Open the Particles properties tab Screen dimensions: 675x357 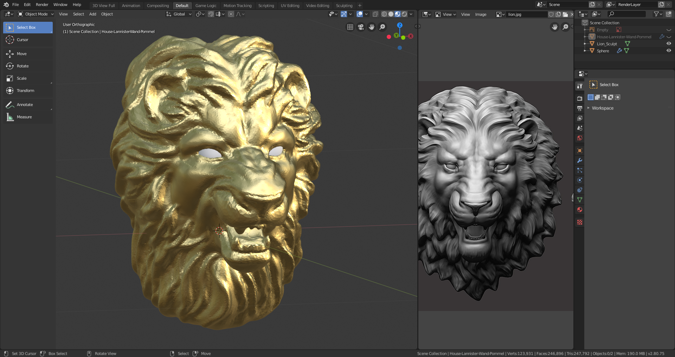(x=580, y=170)
